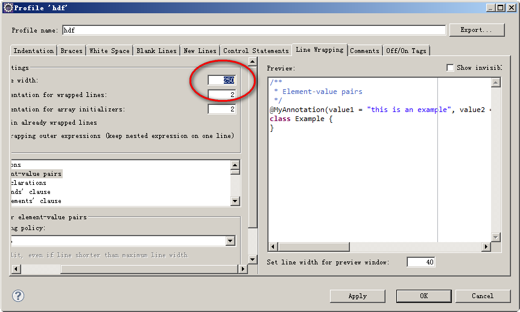Click the Eclipse icon in title bar
This screenshot has height=312, width=520.
(x=8, y=7)
